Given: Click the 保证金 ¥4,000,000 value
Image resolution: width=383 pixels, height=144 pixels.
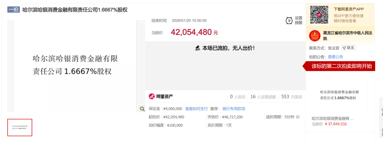Looking at the screenshot, I should [172, 109].
